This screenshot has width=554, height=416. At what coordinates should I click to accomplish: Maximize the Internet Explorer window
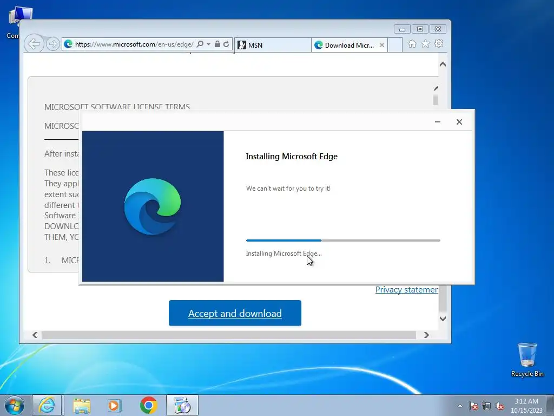420,29
